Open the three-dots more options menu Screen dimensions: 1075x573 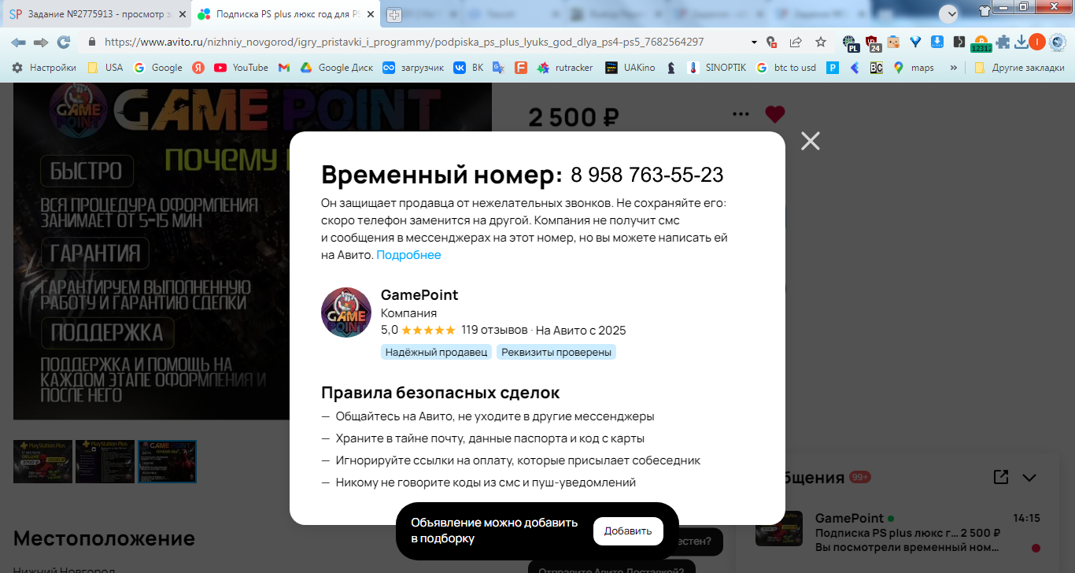coord(741,114)
